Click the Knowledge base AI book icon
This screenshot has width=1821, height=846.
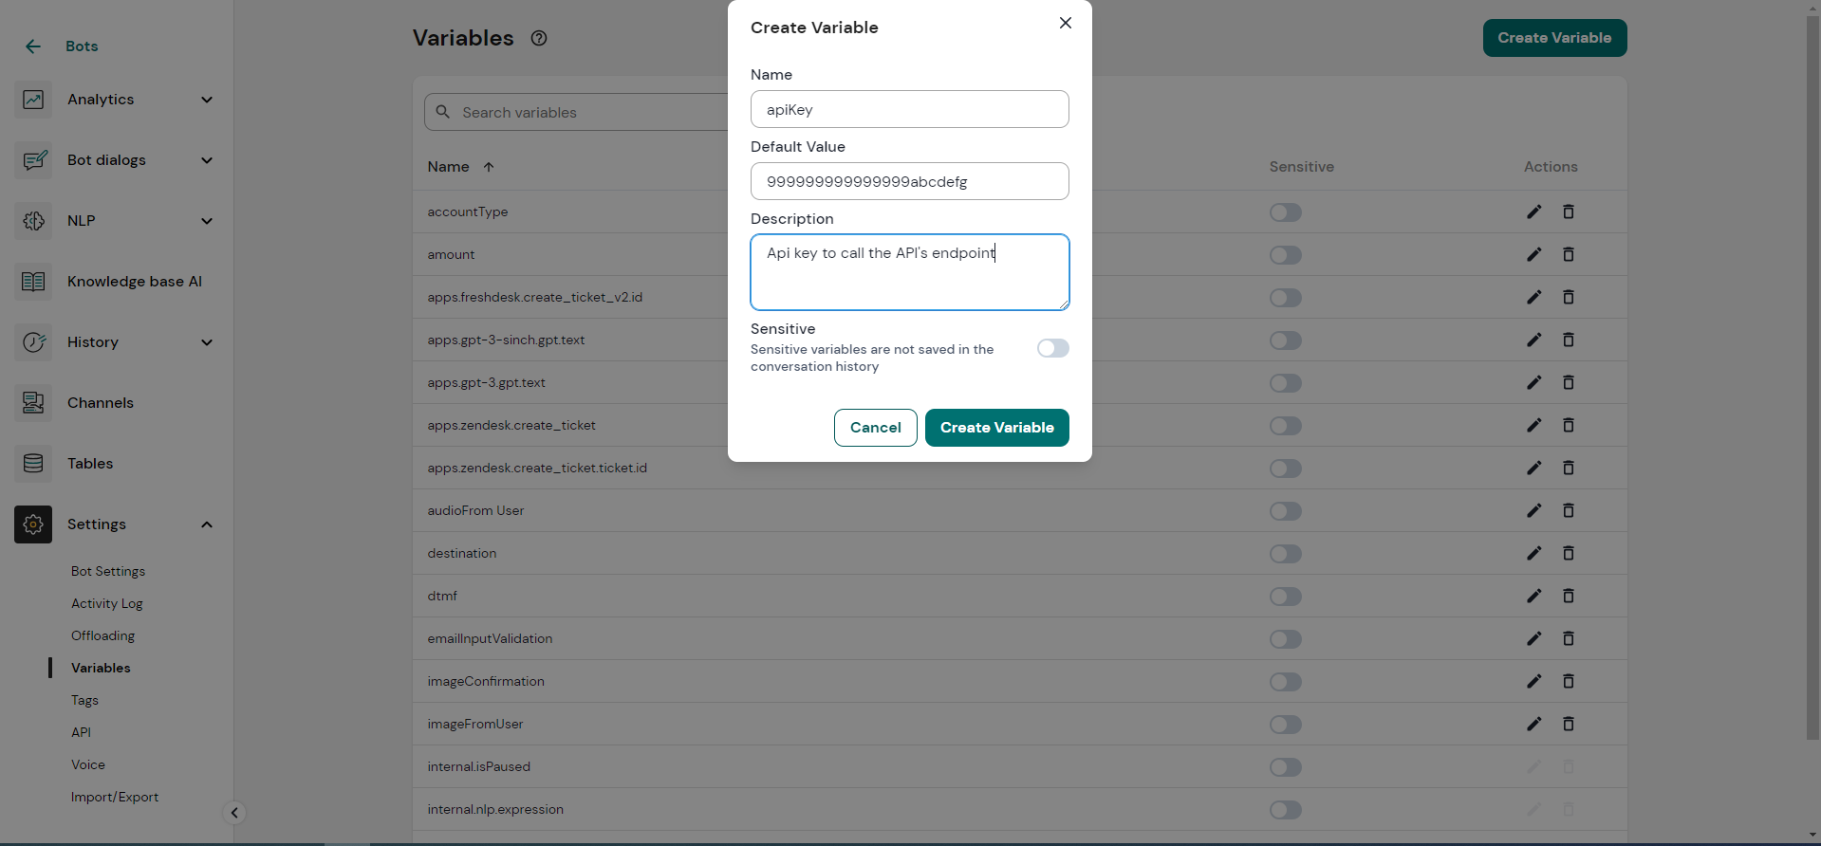(x=33, y=282)
